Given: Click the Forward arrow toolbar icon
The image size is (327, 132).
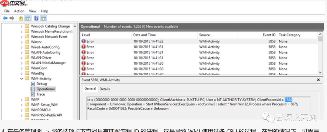Looking at the screenshot, I should pos(12,19).
